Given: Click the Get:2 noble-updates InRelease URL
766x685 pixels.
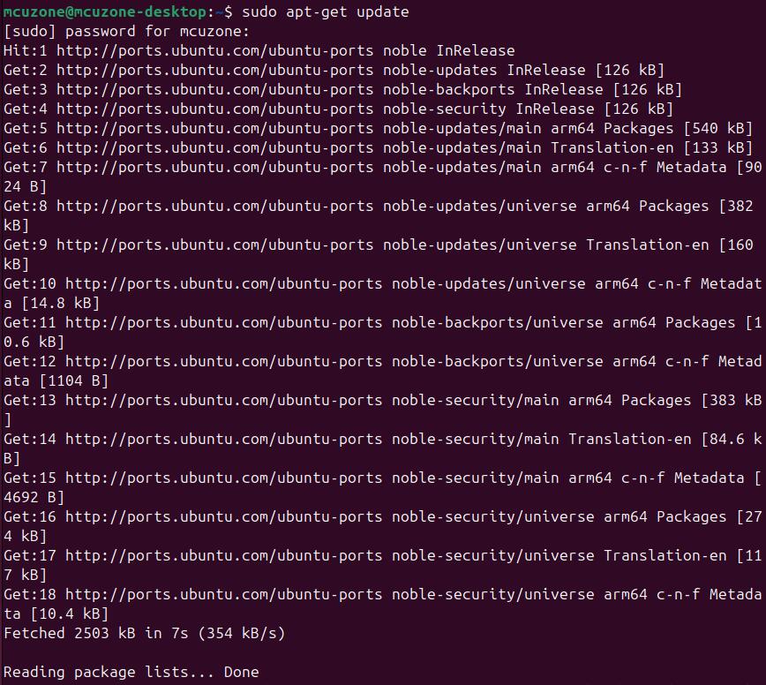Looking at the screenshot, I should (215, 71).
